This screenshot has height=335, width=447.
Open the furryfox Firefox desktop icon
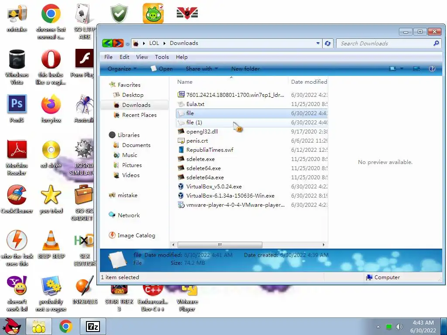pyautogui.click(x=51, y=109)
